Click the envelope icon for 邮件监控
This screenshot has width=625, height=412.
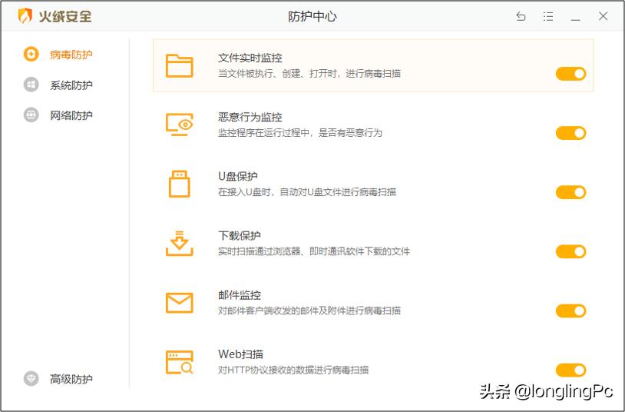[x=180, y=303]
